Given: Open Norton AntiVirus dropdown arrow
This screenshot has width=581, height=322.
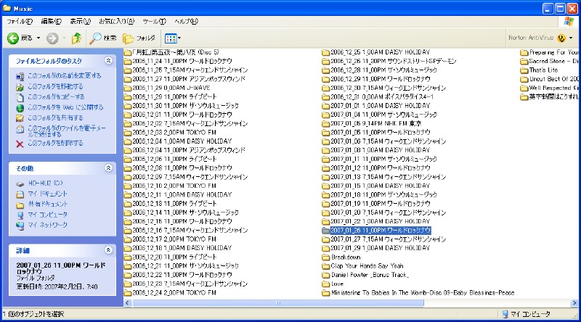Looking at the screenshot, I should 572,38.
